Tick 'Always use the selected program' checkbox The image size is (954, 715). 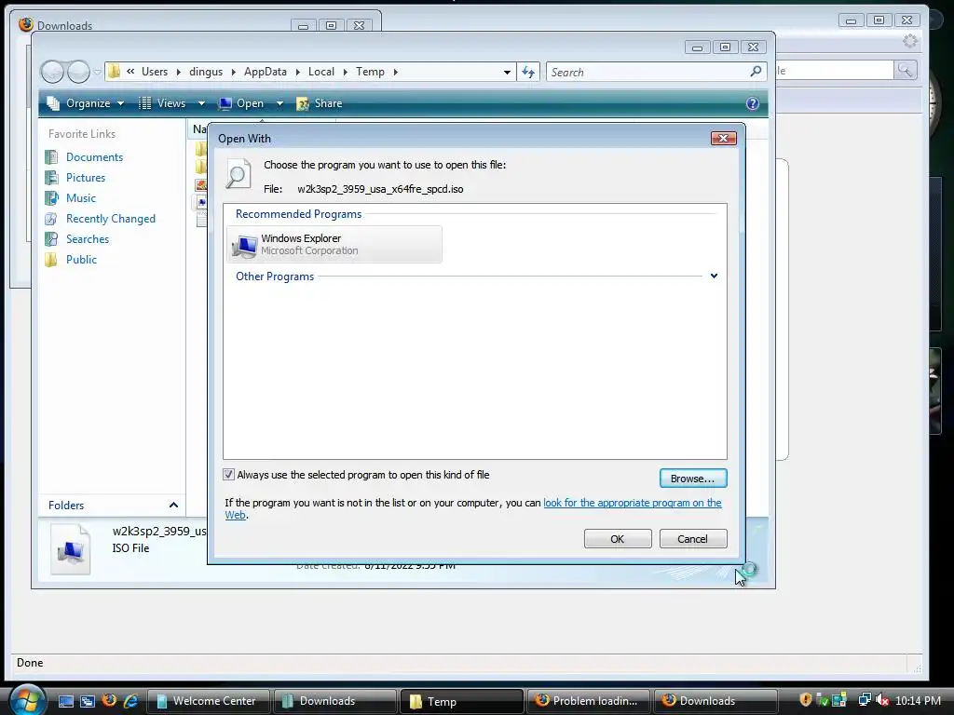point(229,475)
